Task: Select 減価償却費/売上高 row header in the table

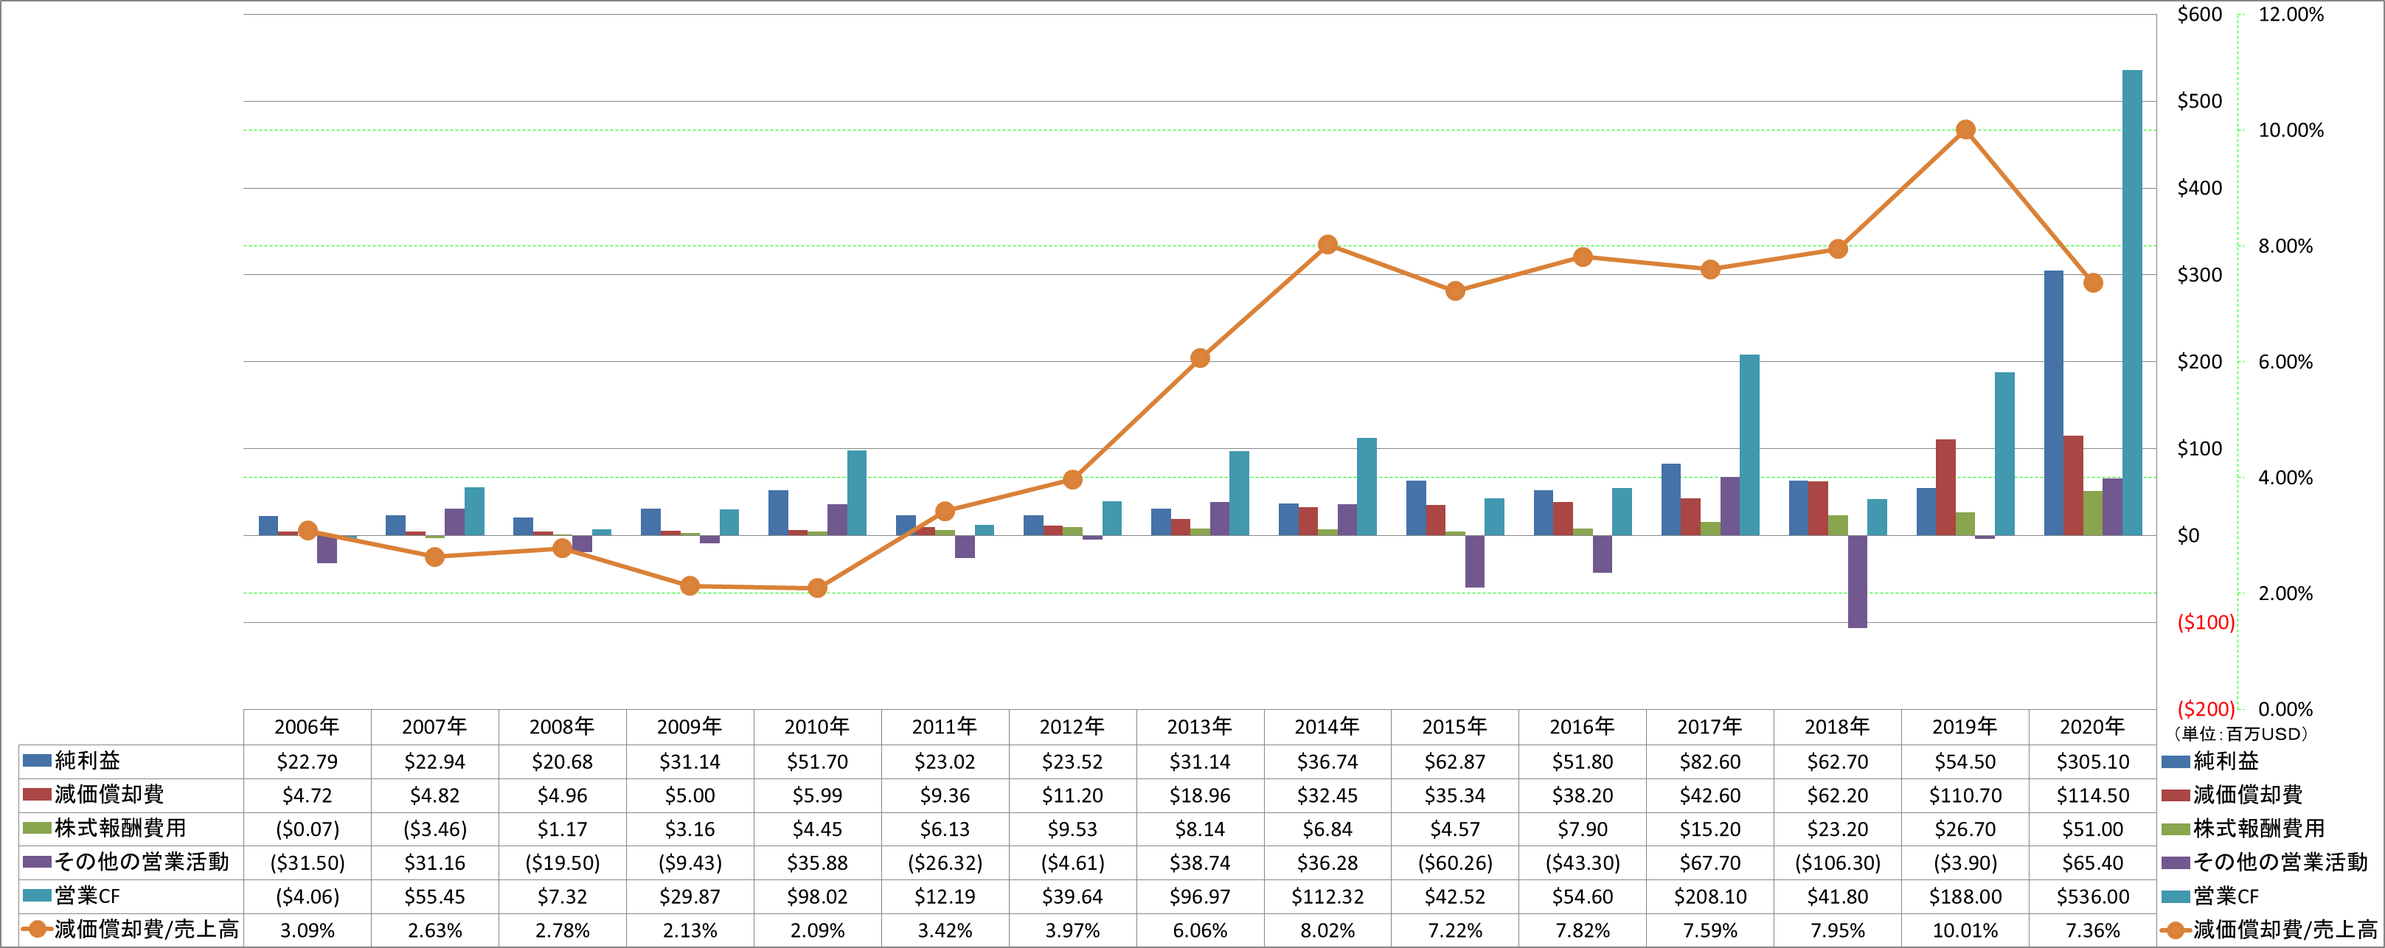Action: [146, 929]
